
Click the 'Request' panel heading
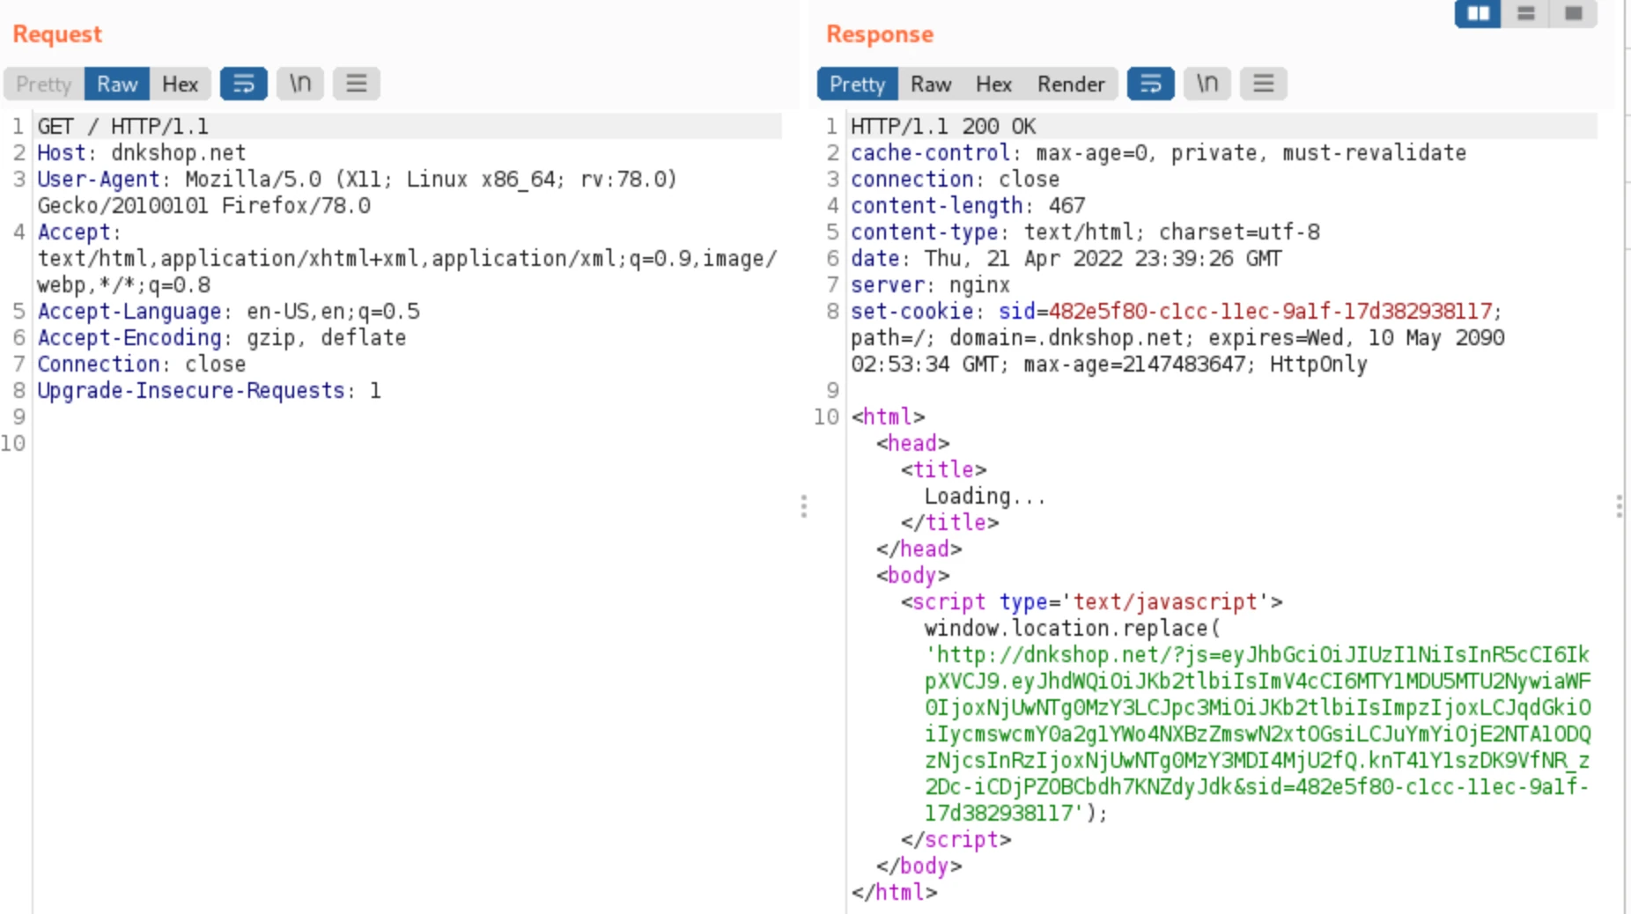pyautogui.click(x=57, y=34)
